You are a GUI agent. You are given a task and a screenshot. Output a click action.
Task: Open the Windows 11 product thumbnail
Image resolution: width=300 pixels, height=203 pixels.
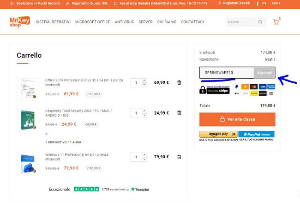[x=28, y=164]
